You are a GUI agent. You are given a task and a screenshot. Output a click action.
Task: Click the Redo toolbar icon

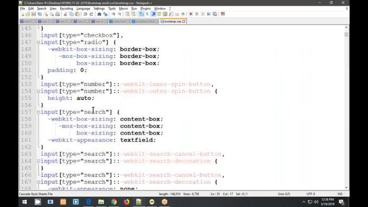click(91, 14)
